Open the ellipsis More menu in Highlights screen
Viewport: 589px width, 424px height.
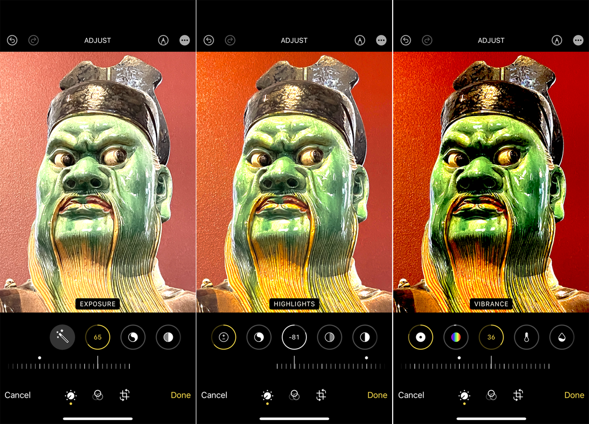click(381, 40)
